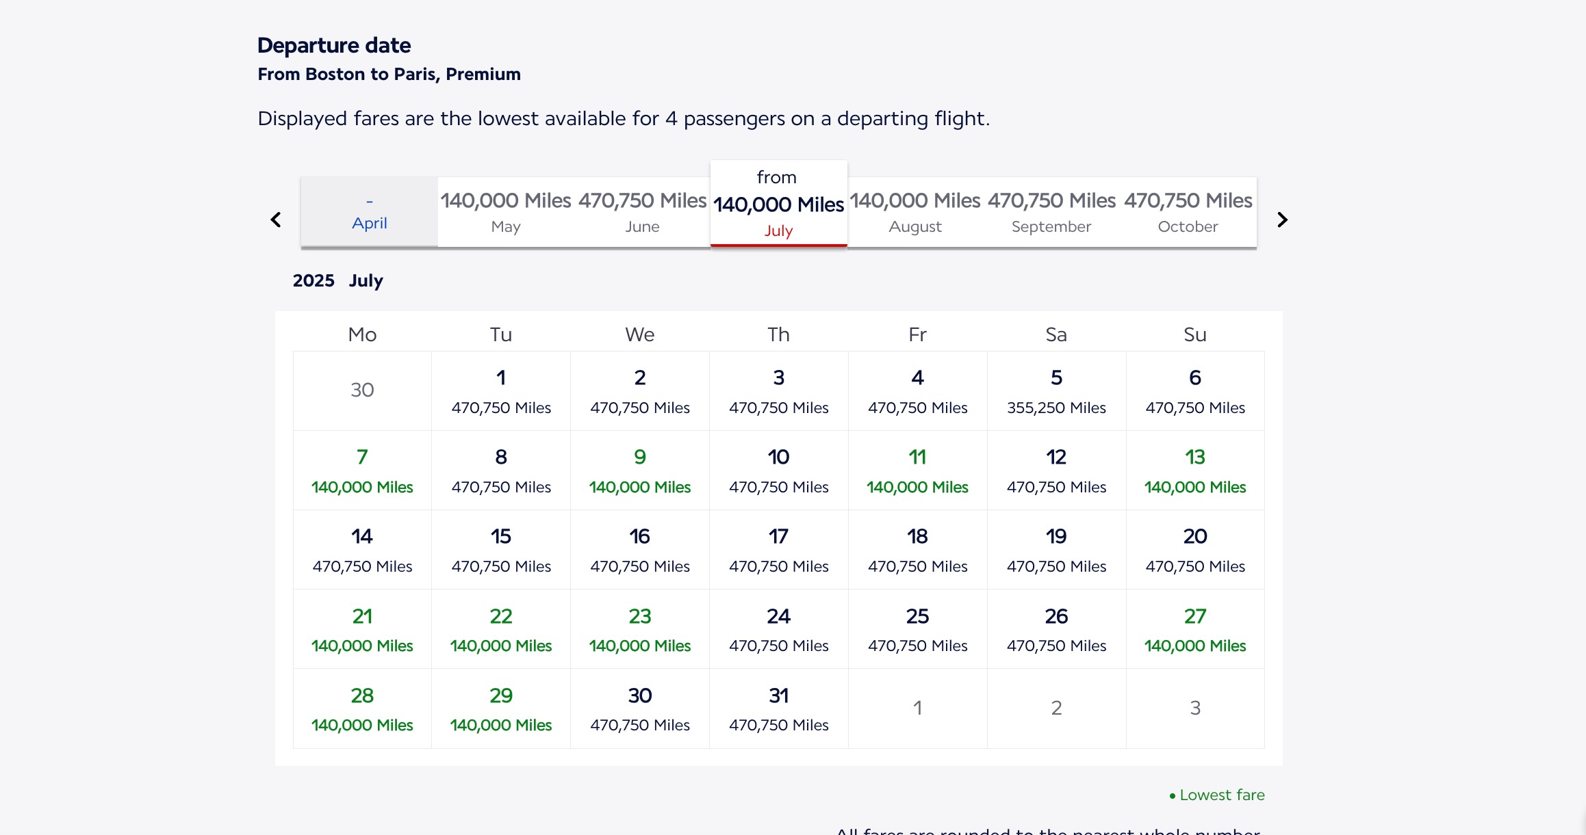Open the June month tab
The width and height of the screenshot is (1586, 835).
642,213
